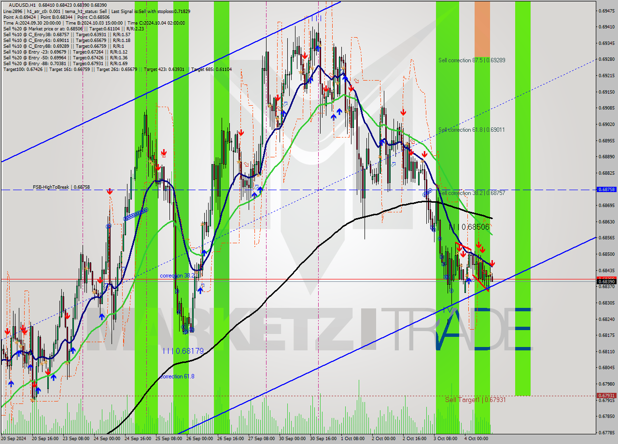Click the Sell %20 @ Entry -88 line
Image resolution: width=618 pixels, height=444 pixels.
click(65, 63)
